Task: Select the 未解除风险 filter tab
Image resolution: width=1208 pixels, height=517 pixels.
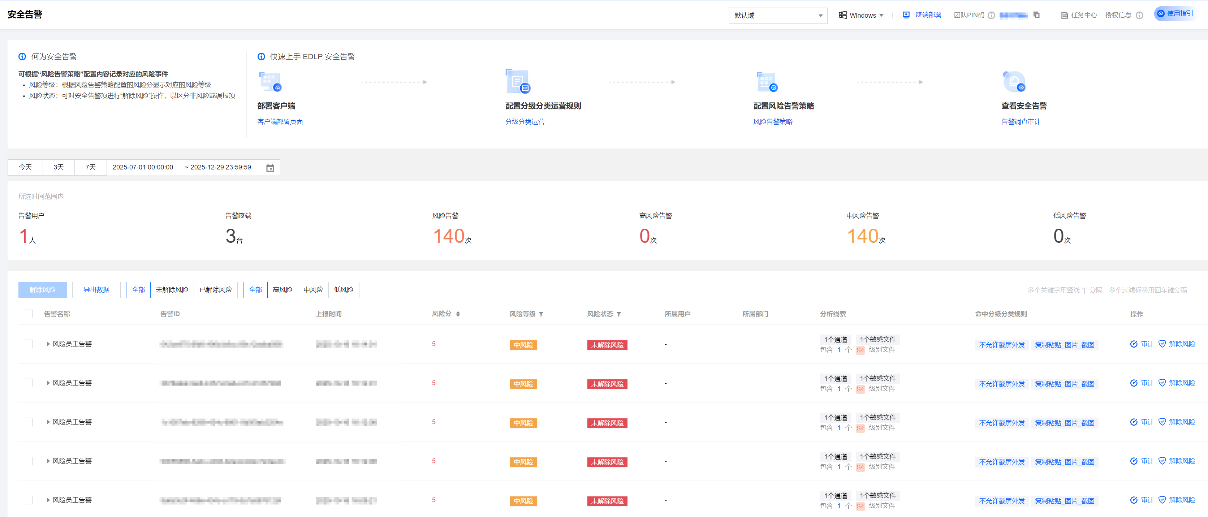Action: [172, 289]
